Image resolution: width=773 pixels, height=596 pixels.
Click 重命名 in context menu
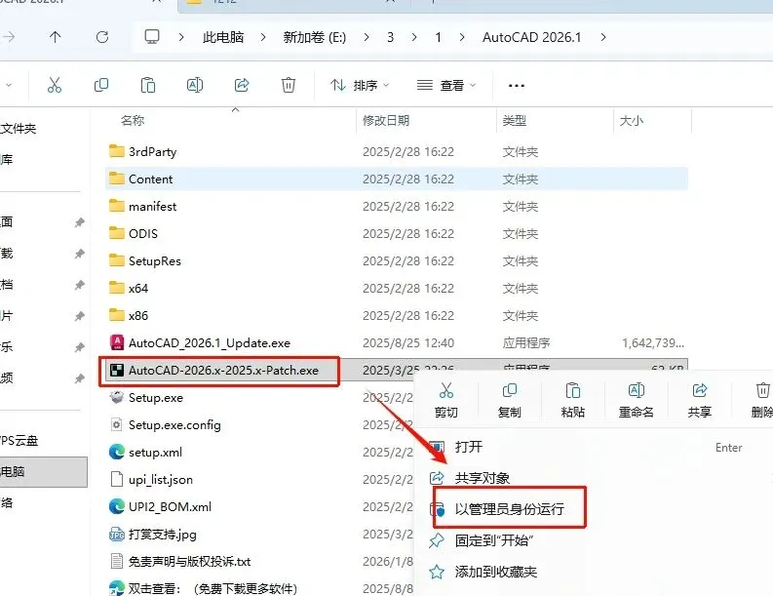[x=636, y=400]
